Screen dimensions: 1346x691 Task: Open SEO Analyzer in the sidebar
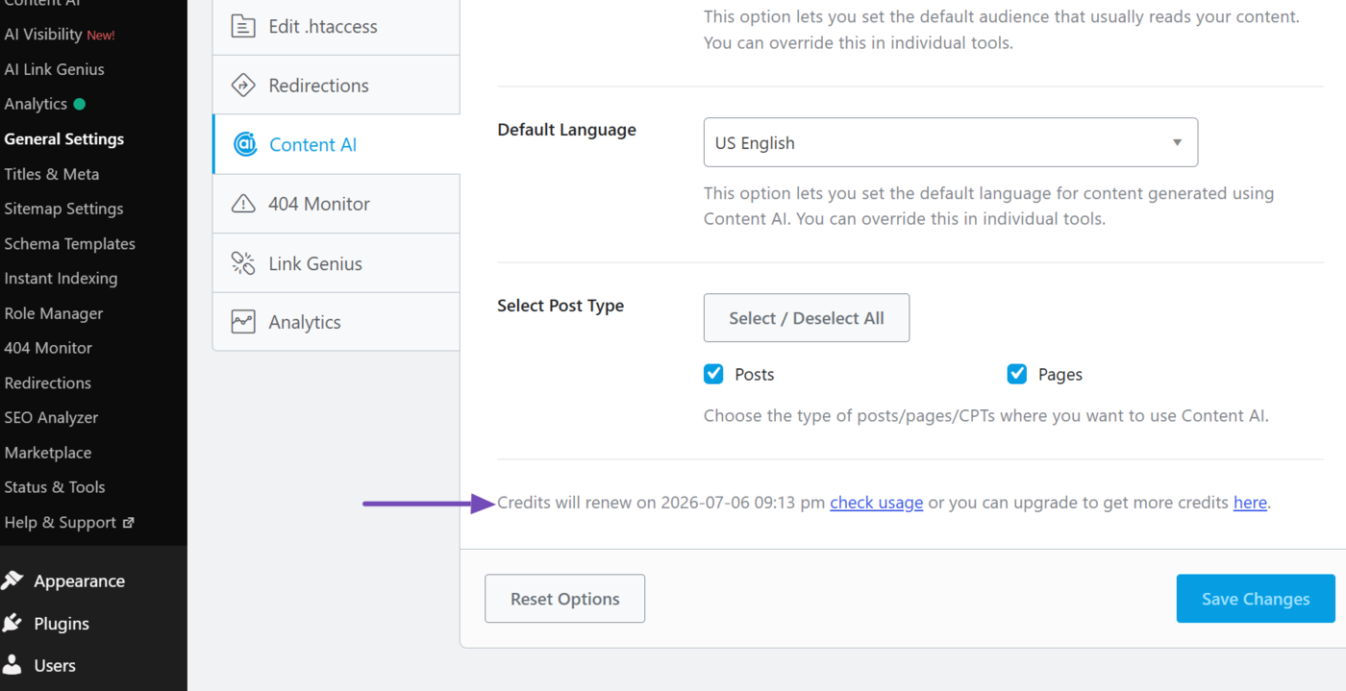[x=51, y=417]
